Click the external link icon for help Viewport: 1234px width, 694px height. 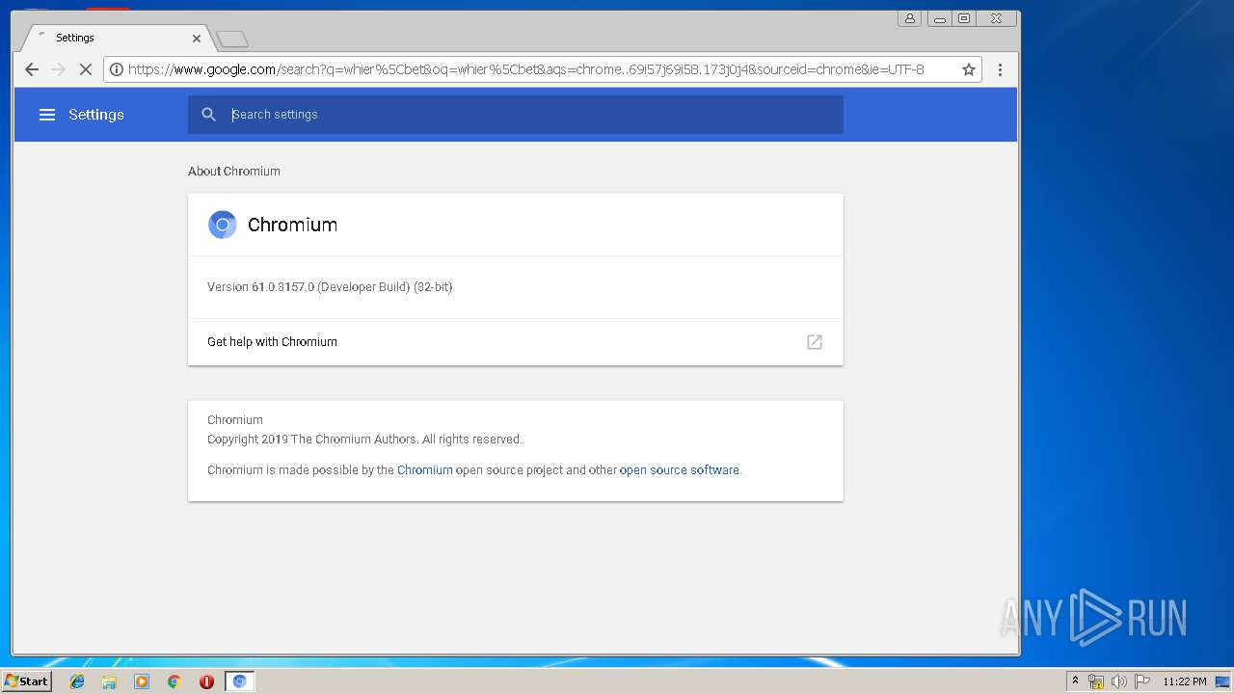(815, 342)
